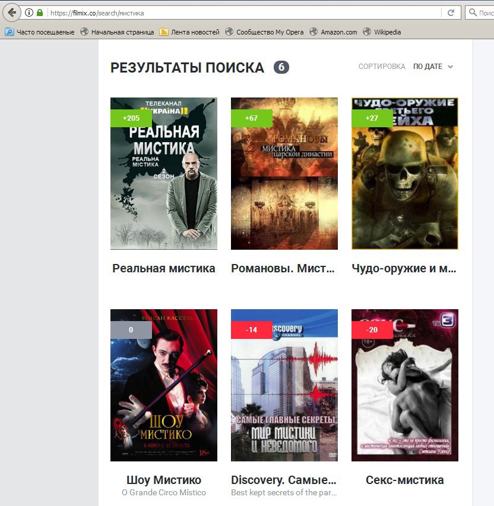Open the Романовы Мистика царской династии poster
494x506 pixels.
tap(284, 173)
